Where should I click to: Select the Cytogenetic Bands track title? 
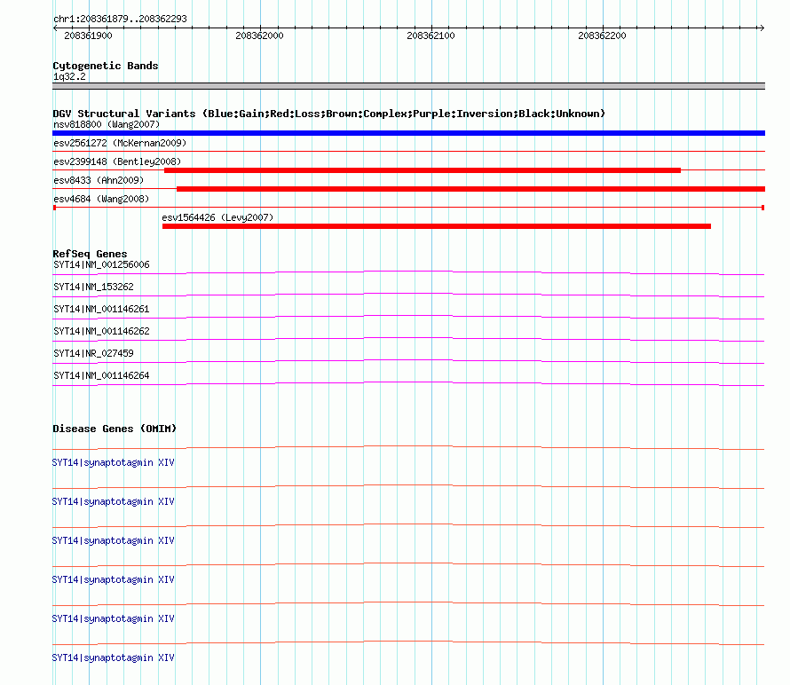pyautogui.click(x=106, y=66)
